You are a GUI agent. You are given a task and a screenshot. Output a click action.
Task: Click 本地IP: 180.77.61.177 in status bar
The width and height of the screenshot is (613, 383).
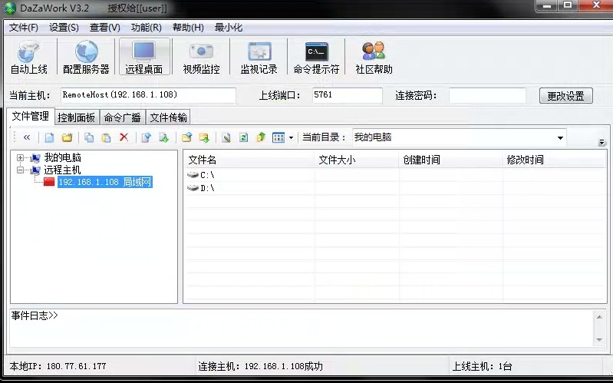click(x=58, y=367)
